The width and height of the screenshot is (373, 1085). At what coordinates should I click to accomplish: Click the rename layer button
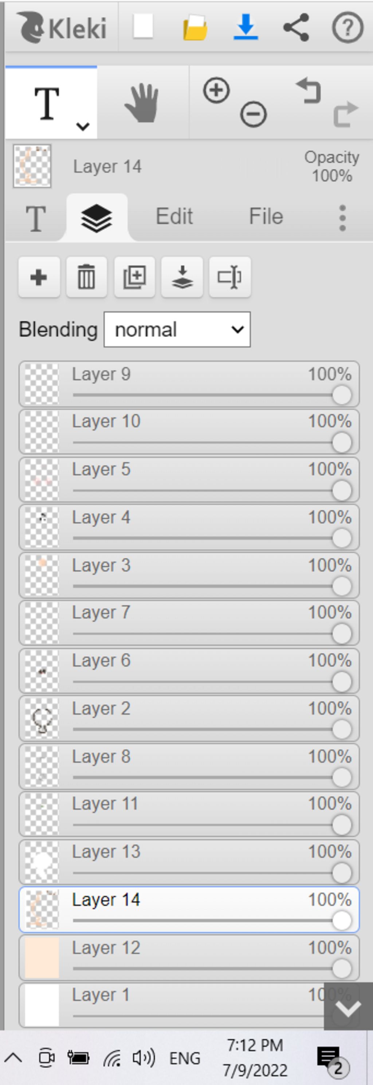(230, 277)
